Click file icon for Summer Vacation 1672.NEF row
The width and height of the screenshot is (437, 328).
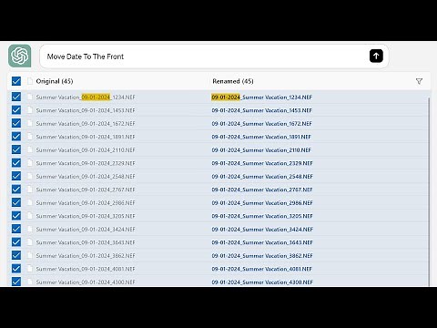[30, 123]
